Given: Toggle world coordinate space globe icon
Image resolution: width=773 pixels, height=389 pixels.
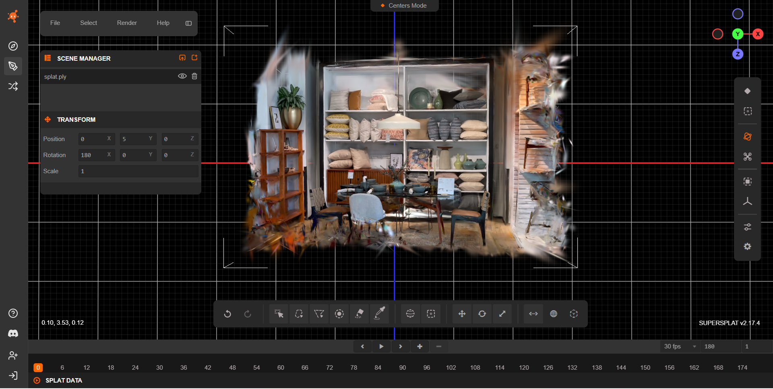Looking at the screenshot, I should [554, 314].
